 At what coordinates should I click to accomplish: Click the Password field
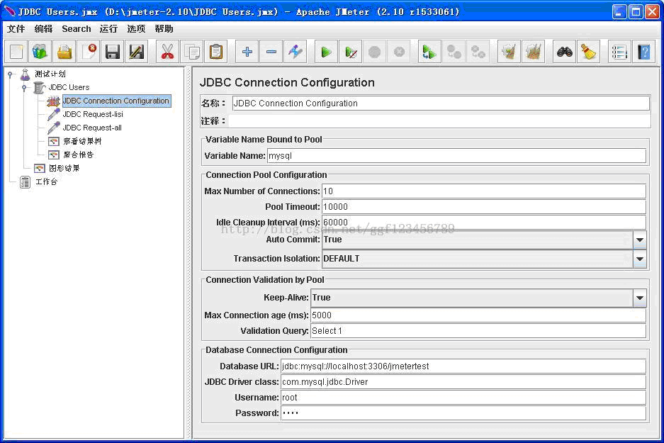[x=463, y=413]
